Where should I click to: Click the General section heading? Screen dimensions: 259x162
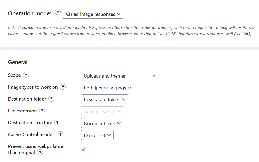click(x=18, y=62)
